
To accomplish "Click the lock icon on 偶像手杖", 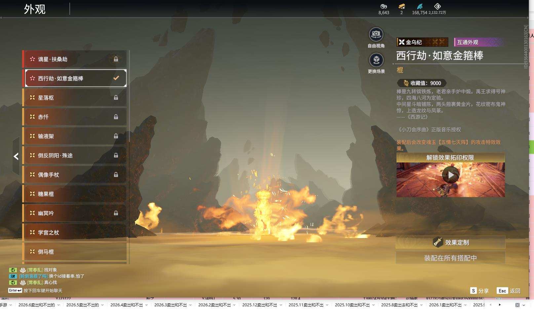I will pos(116,174).
